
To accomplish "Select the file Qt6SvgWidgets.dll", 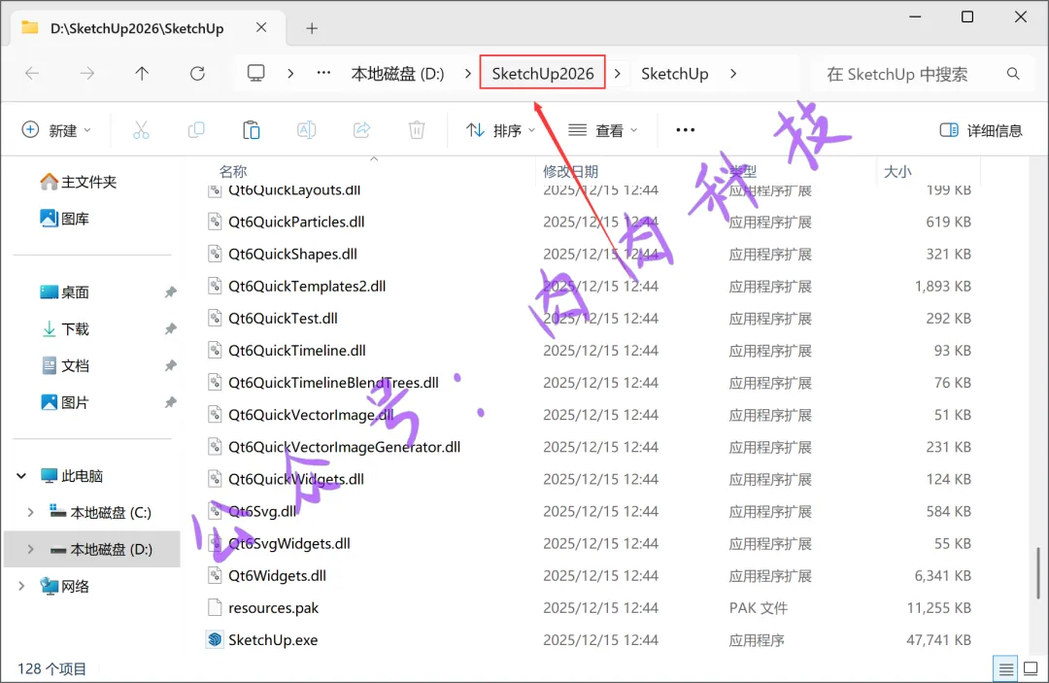I will tap(289, 543).
